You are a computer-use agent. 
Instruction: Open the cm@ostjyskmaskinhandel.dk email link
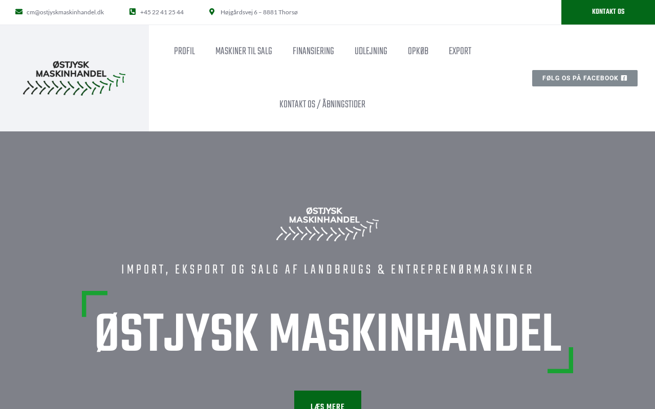(x=65, y=12)
